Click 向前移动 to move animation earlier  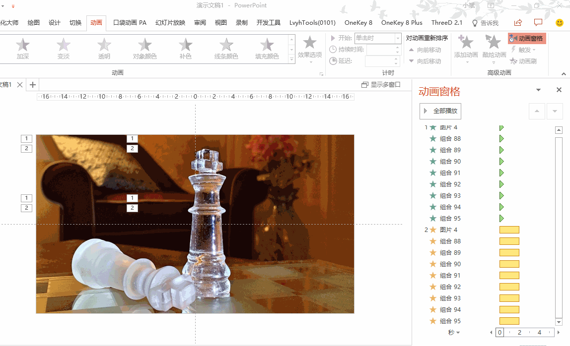425,50
